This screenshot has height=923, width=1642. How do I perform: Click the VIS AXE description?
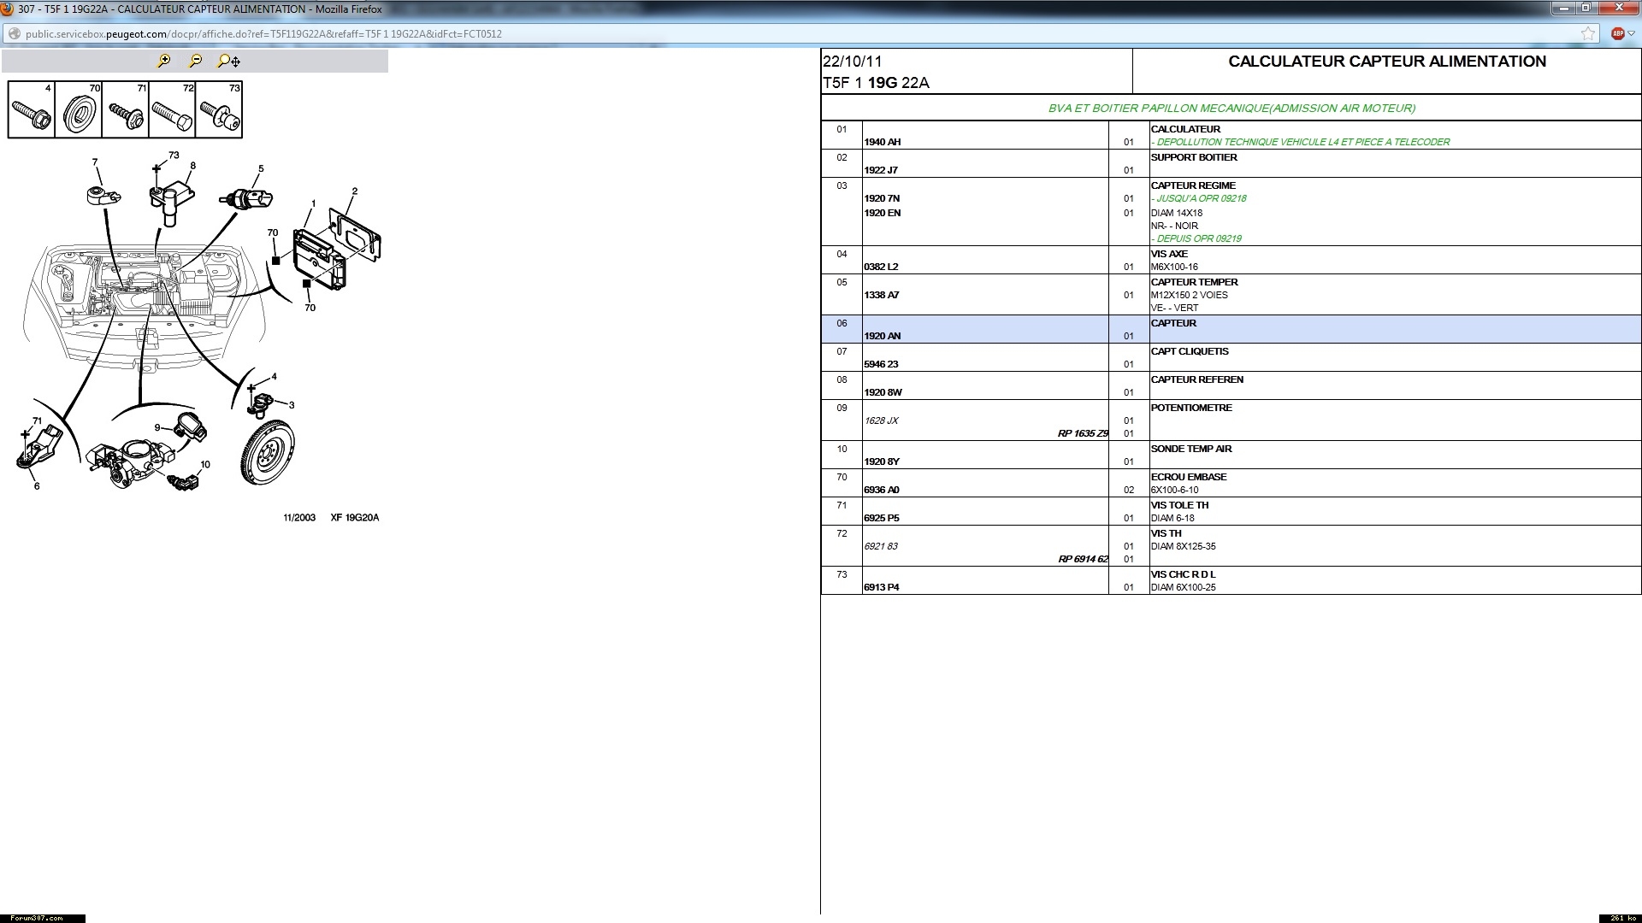1169,254
